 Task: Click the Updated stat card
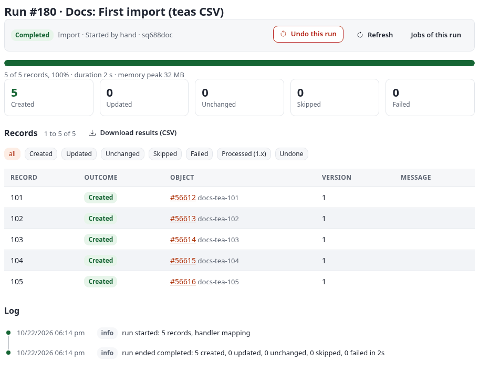[144, 97]
